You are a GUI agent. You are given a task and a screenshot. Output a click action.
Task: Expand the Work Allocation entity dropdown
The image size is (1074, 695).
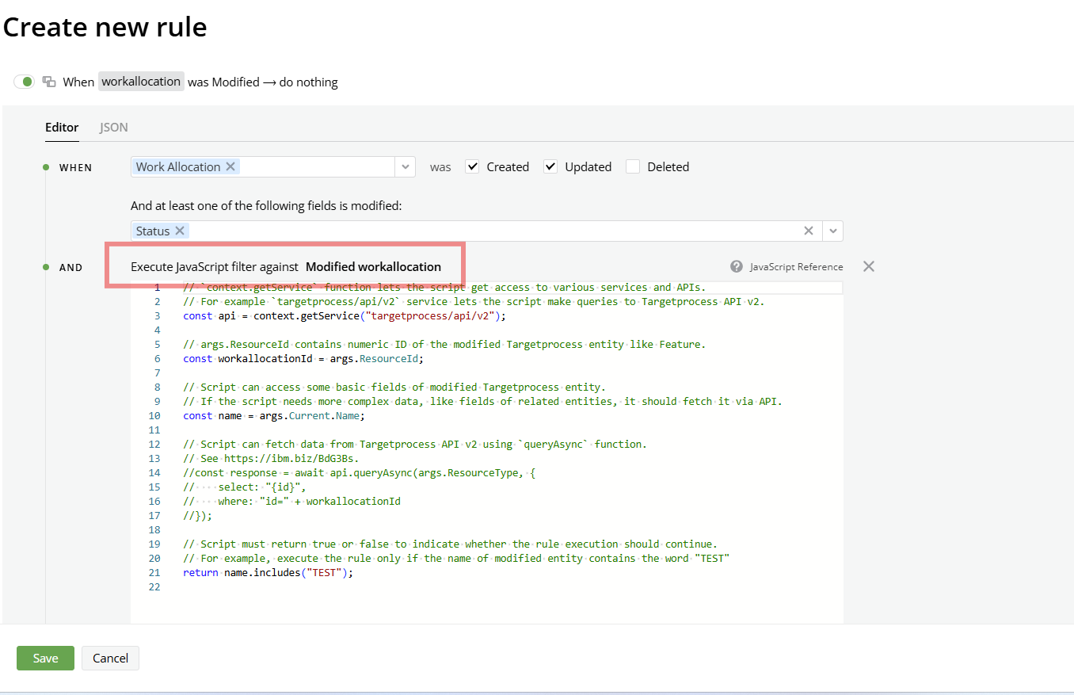(x=406, y=166)
